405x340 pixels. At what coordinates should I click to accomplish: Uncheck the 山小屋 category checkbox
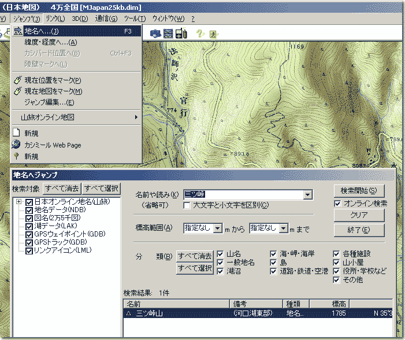point(337,262)
